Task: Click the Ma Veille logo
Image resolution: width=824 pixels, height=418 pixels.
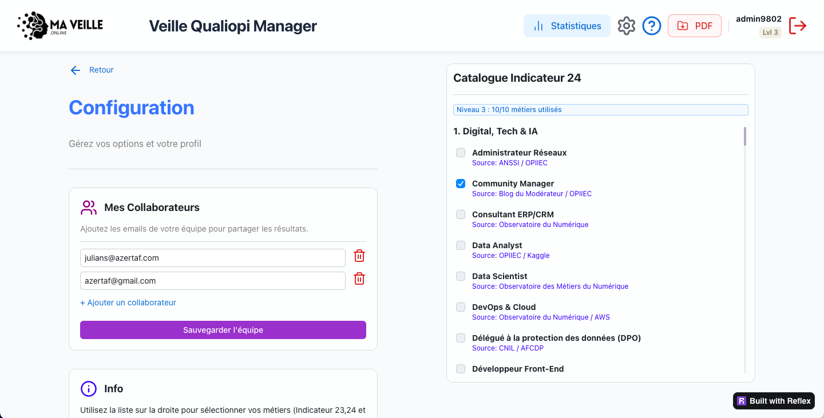Action: click(60, 26)
